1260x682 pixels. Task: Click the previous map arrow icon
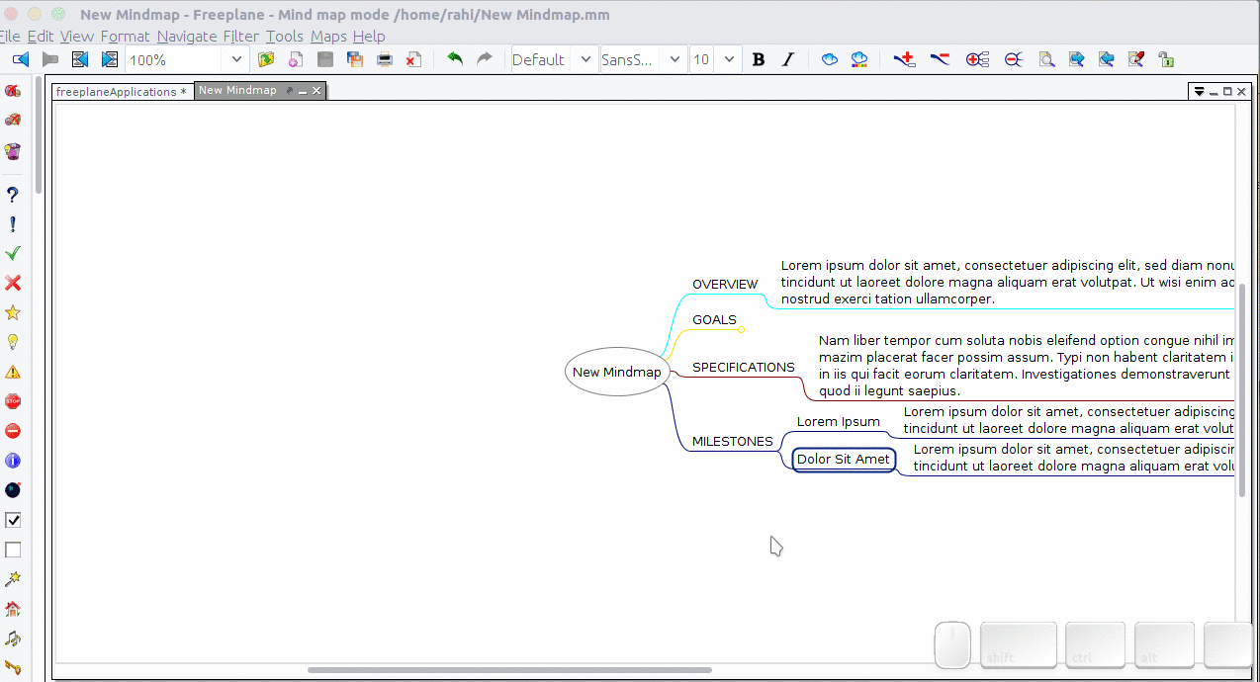pyautogui.click(x=21, y=59)
